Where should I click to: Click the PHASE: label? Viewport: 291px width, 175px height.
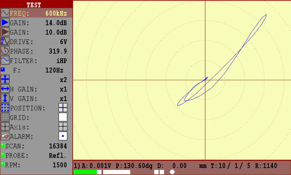pyautogui.click(x=21, y=51)
